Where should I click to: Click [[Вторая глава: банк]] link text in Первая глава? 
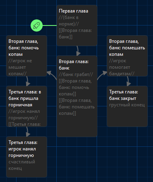pos(75,34)
